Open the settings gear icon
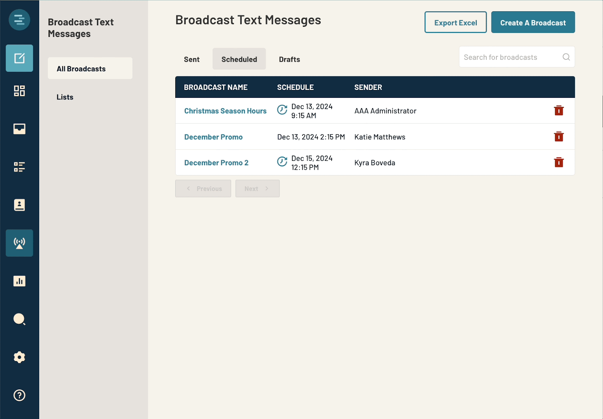This screenshot has width=603, height=419. coord(19,357)
